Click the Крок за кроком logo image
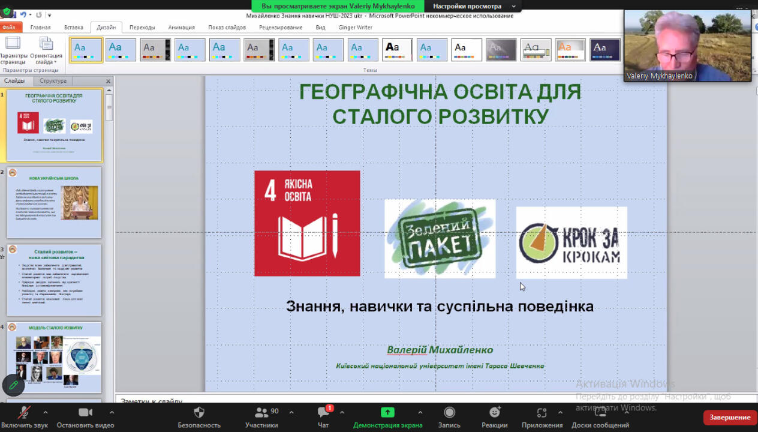Screen dimensions: 758x432 click(x=571, y=242)
